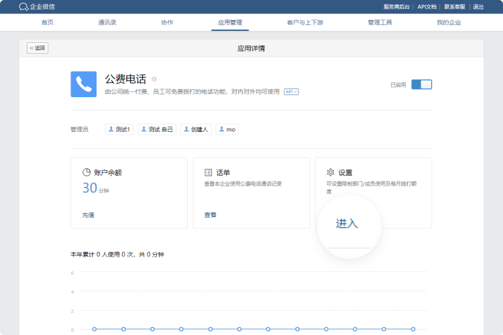Click 退出 to log out
This screenshot has width=503, height=335.
click(x=478, y=7)
